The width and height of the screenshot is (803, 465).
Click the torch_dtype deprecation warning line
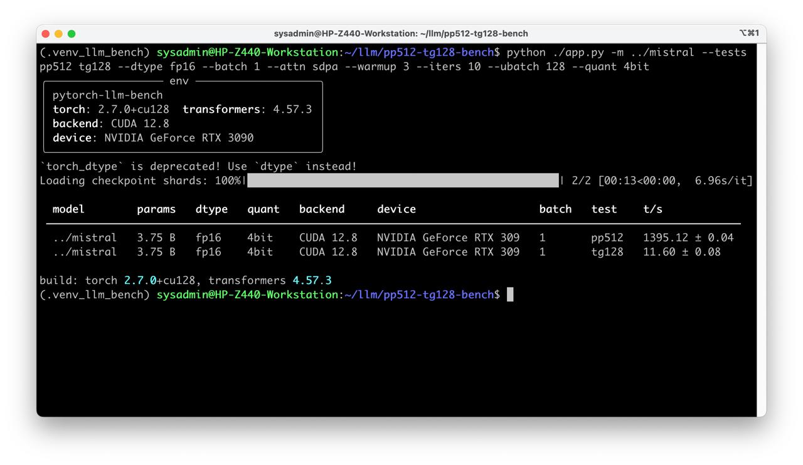click(198, 167)
